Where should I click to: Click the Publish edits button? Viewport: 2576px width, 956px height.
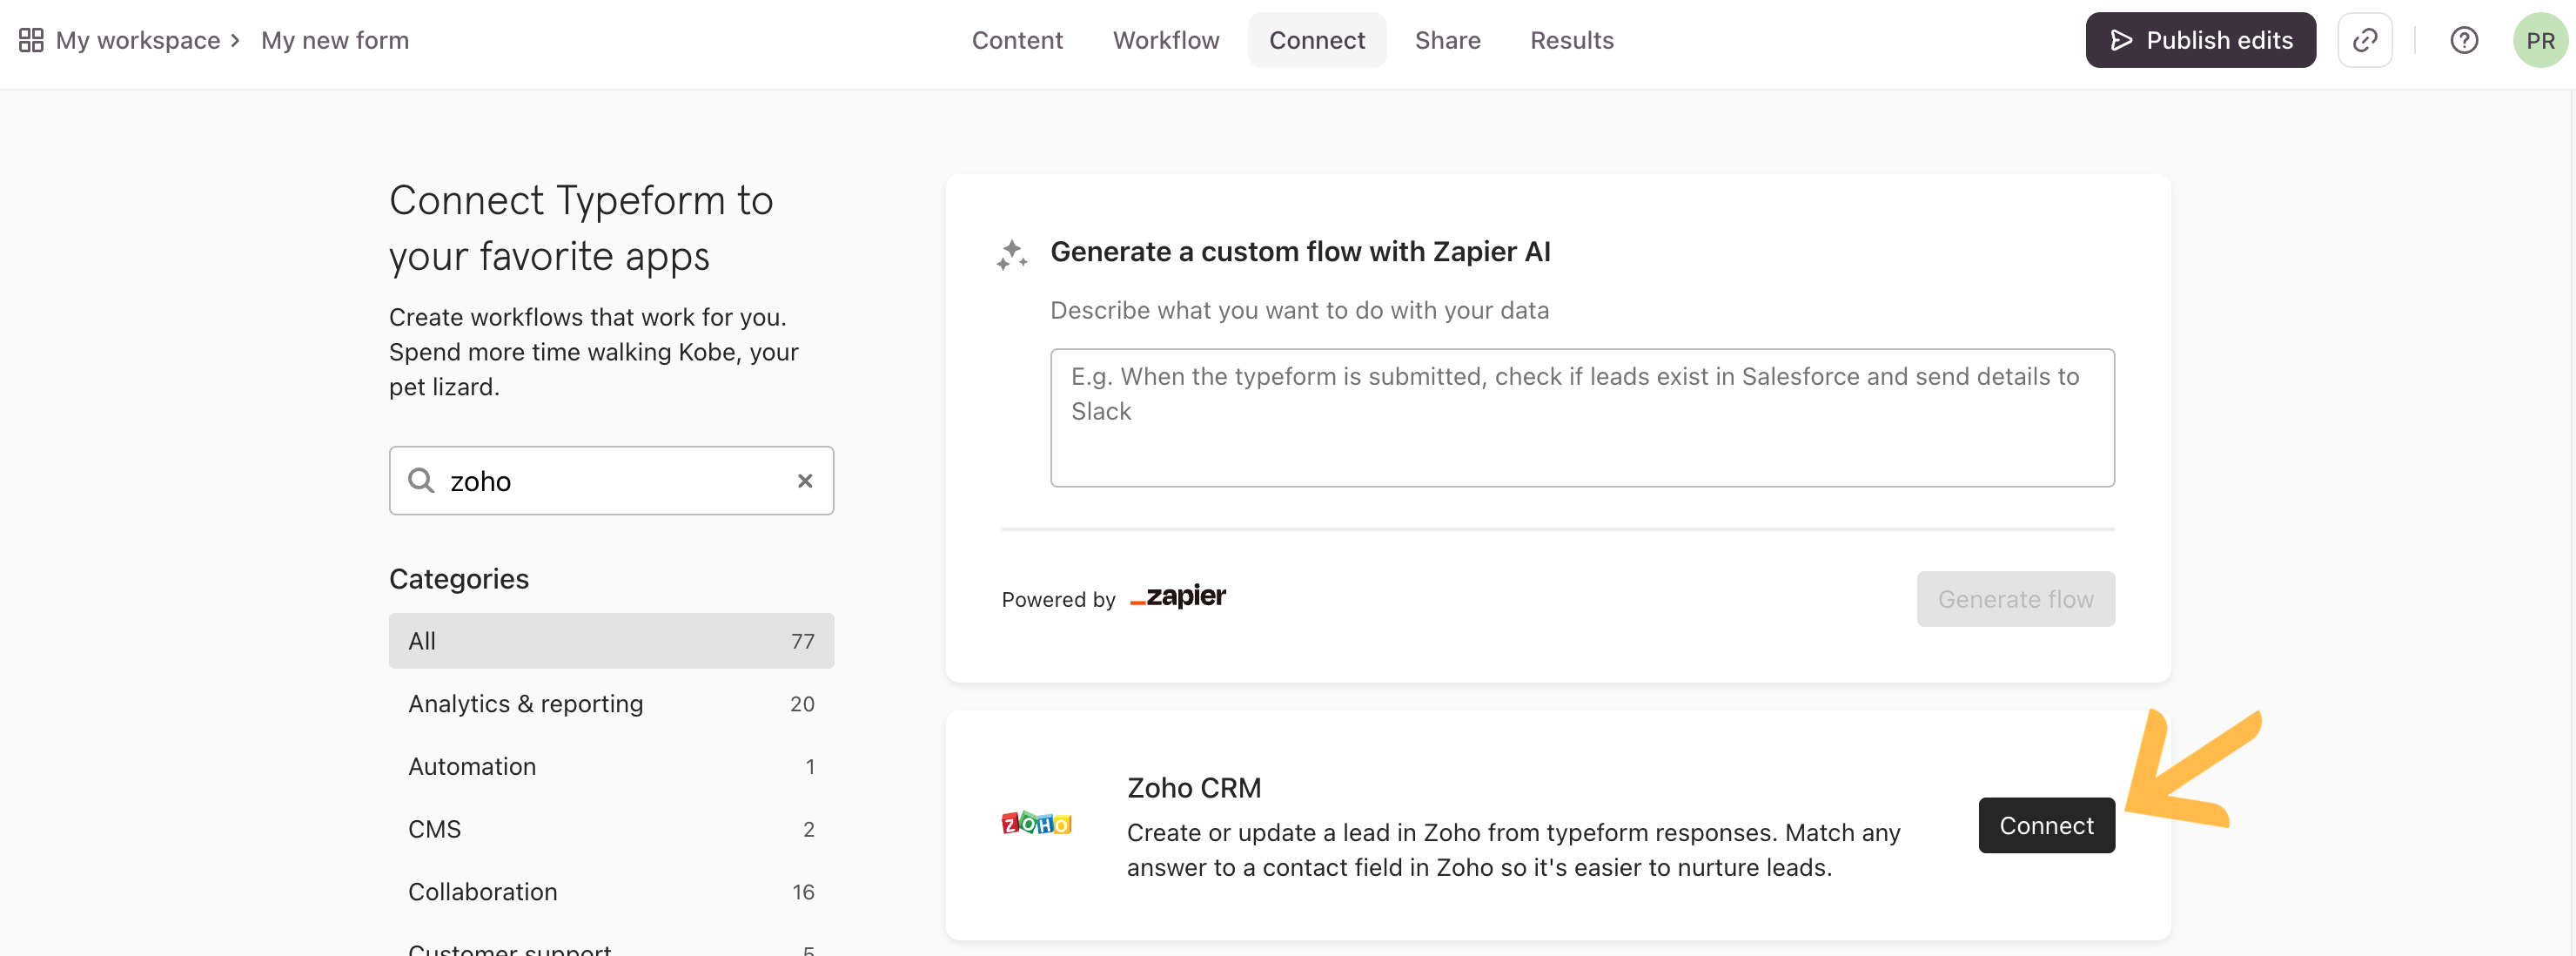tap(2200, 40)
